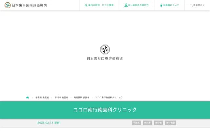Open the 良い歯医者の選び方 menu item
The height and width of the screenshot is (131, 210).
tap(136, 5)
